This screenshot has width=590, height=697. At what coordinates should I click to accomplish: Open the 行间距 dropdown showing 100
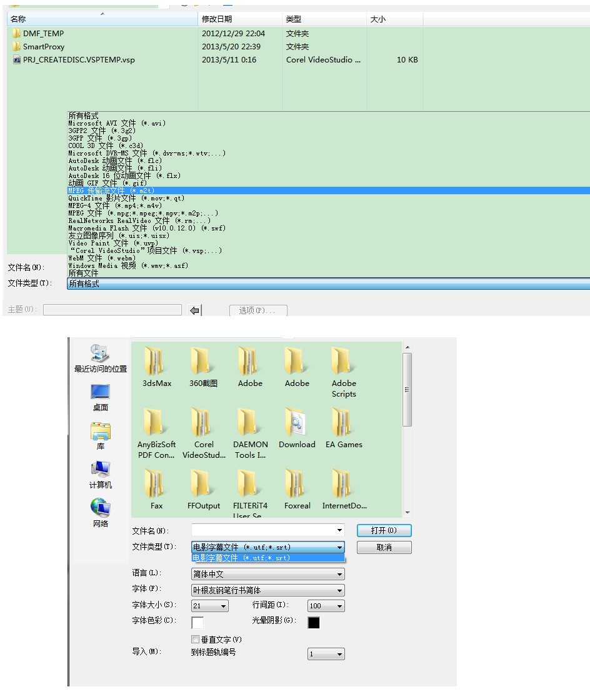click(326, 605)
